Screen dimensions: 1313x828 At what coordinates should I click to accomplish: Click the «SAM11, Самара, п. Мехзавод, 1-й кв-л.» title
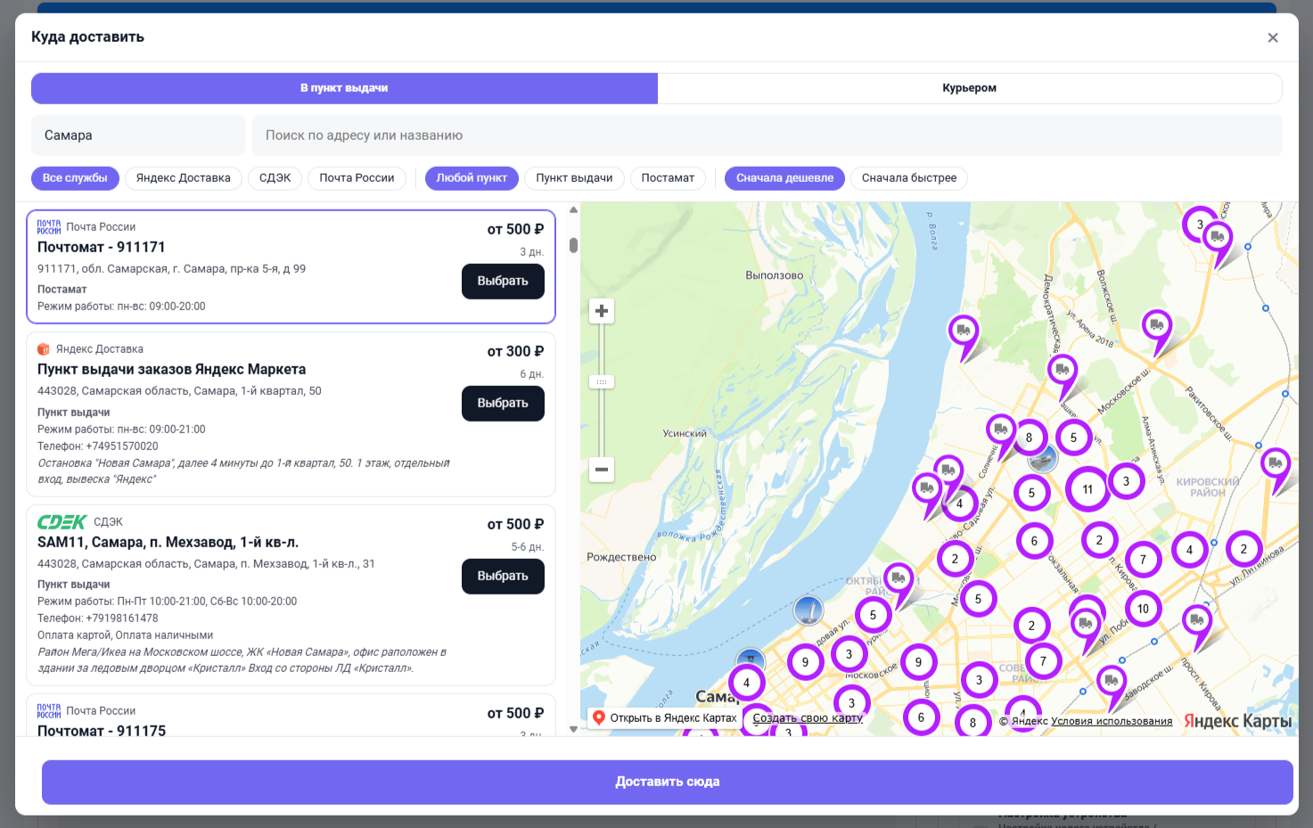tap(168, 543)
